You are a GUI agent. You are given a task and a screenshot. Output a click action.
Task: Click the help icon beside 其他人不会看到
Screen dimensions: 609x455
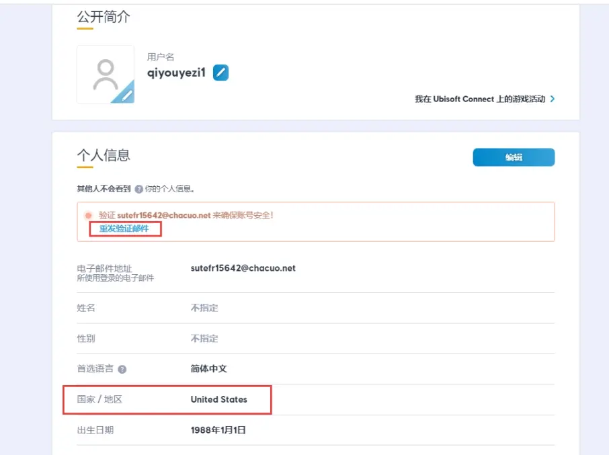(138, 190)
